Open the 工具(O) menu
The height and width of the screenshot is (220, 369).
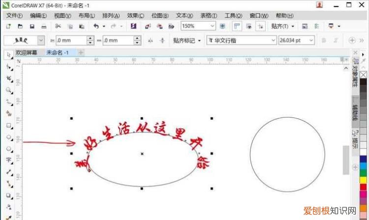pos(233,16)
